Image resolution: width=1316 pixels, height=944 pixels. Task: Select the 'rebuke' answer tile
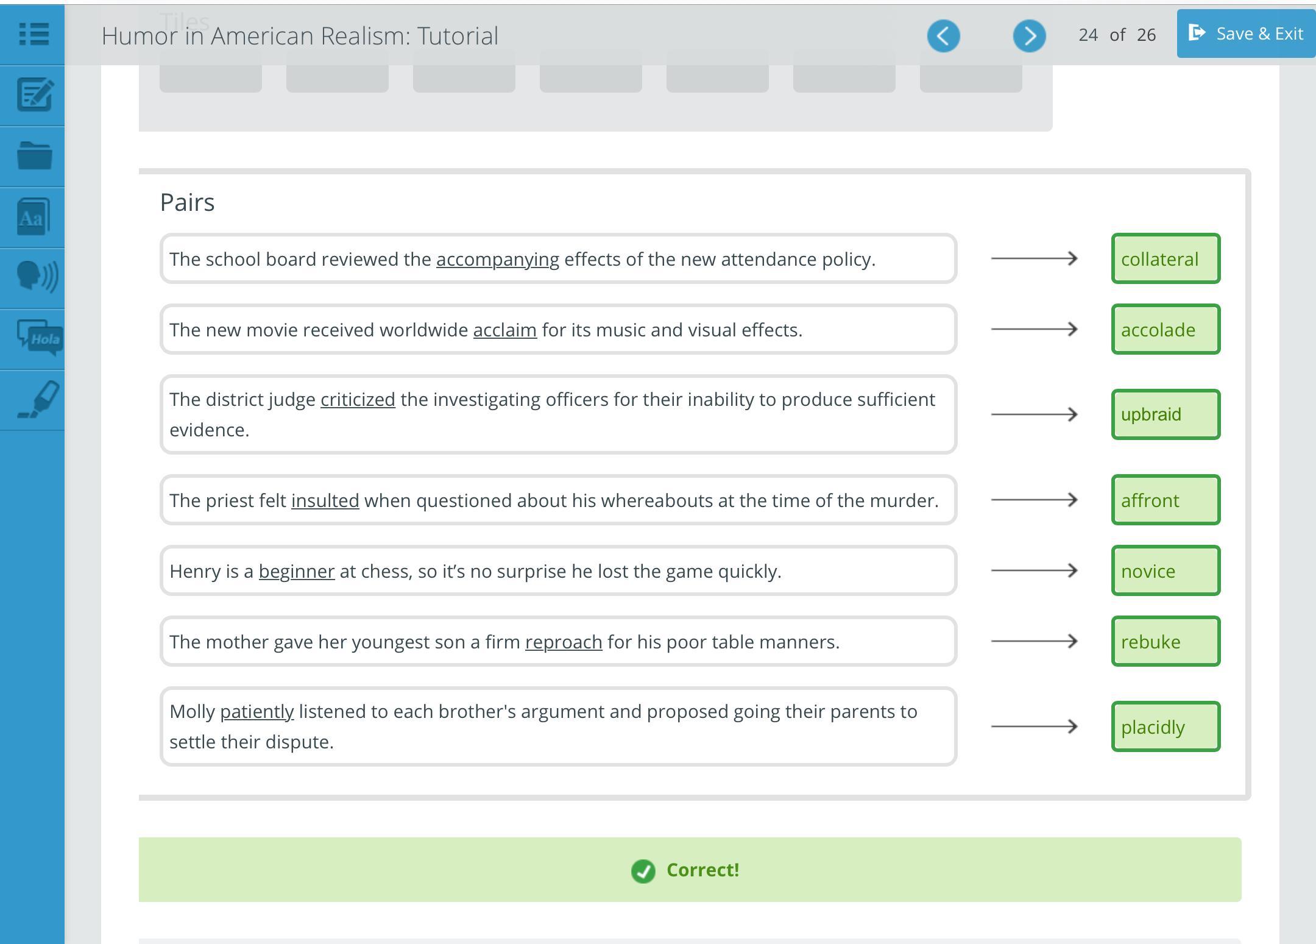point(1165,641)
